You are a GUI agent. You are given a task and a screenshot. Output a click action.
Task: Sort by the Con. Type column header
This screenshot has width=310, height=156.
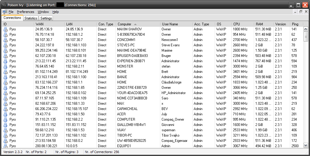click(x=106, y=24)
